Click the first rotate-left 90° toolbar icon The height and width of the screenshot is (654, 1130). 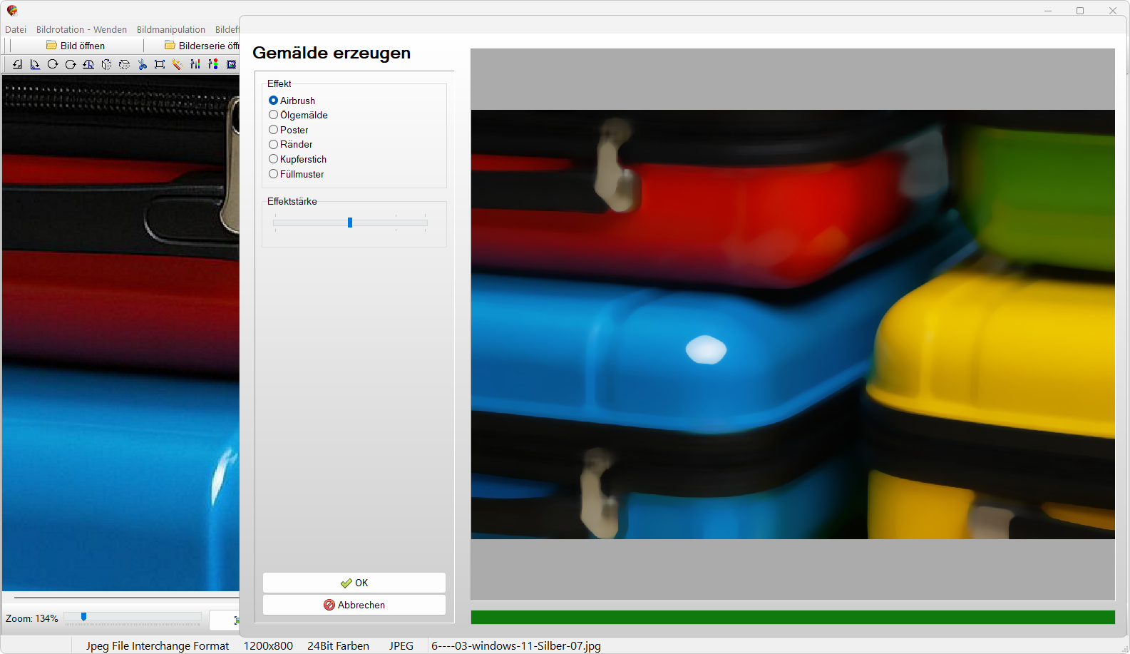[17, 64]
